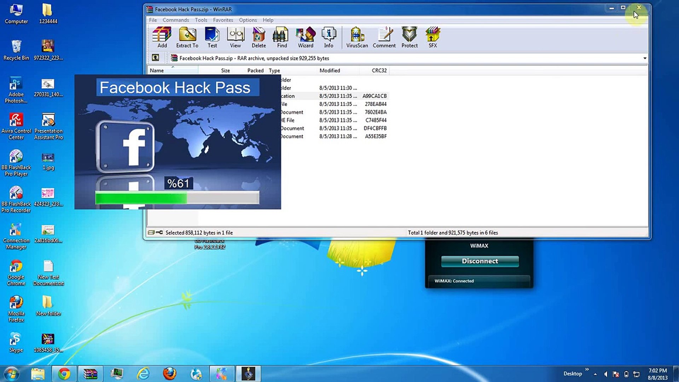This screenshot has width=679, height=382.
Task: Expand the Desktop toolbar chevron
Action: pyautogui.click(x=587, y=369)
